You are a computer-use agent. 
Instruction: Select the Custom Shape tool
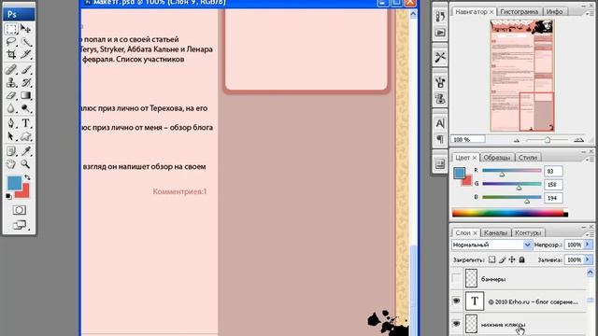25,136
